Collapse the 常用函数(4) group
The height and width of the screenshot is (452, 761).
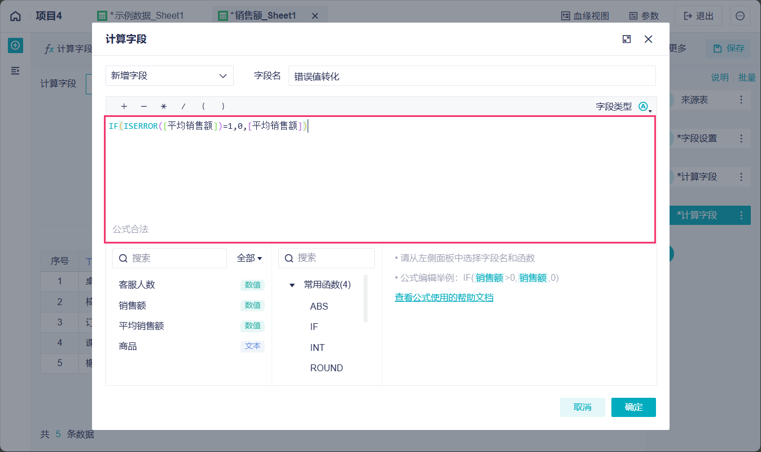pos(292,285)
